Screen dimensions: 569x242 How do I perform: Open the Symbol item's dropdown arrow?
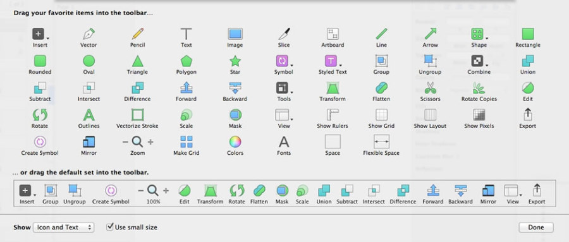coord(291,65)
